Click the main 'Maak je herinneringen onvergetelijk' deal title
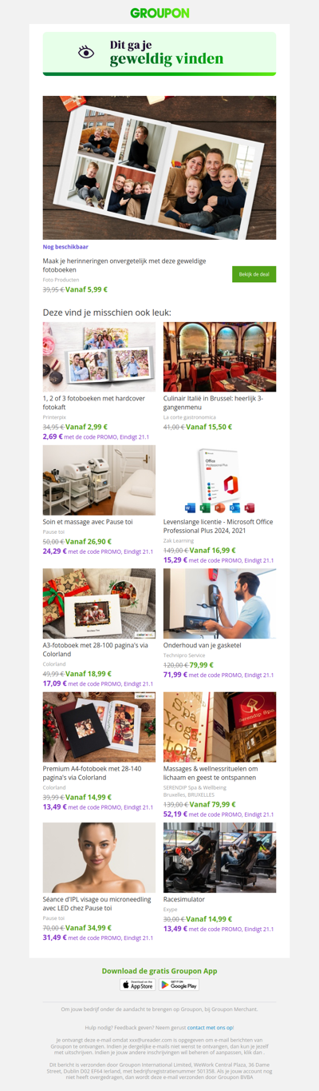The width and height of the screenshot is (319, 1091). (x=124, y=265)
